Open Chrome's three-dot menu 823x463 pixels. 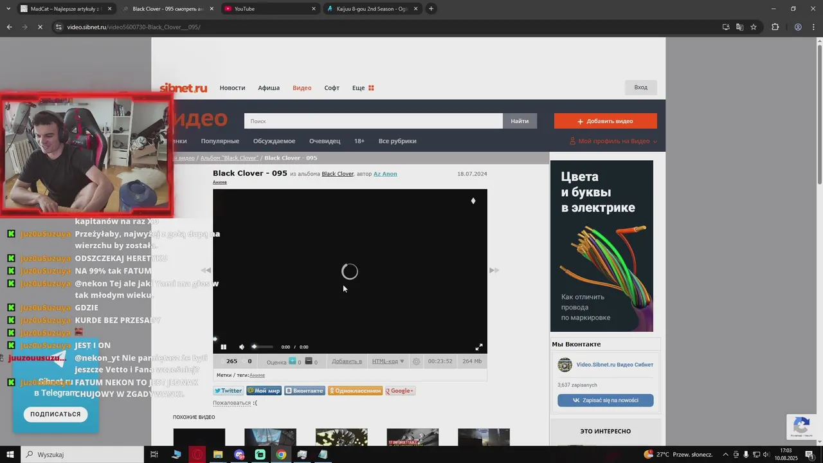pyautogui.click(x=813, y=27)
